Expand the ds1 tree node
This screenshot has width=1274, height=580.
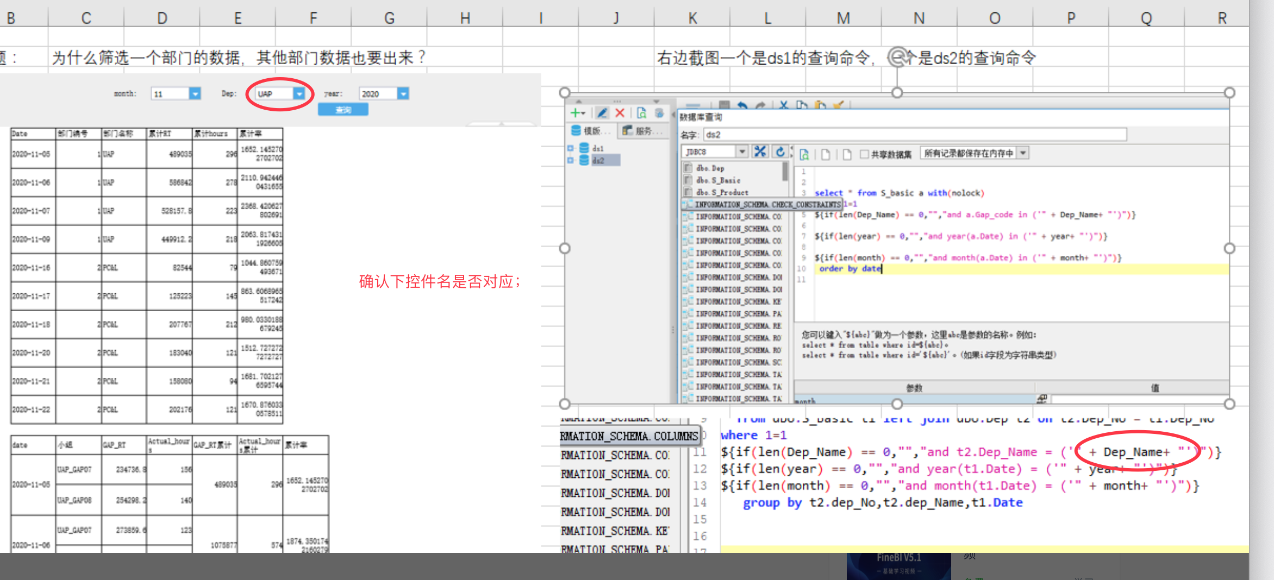click(570, 148)
